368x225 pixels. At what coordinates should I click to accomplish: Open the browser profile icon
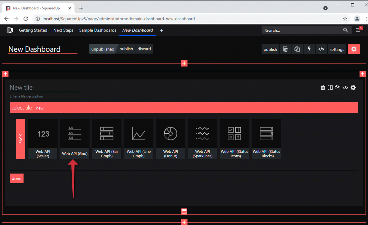(x=357, y=19)
